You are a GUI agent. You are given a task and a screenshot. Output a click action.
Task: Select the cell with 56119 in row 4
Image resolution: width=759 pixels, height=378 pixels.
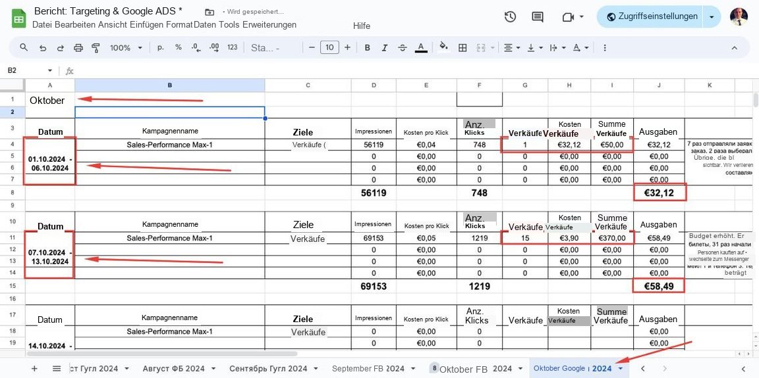pyautogui.click(x=373, y=145)
